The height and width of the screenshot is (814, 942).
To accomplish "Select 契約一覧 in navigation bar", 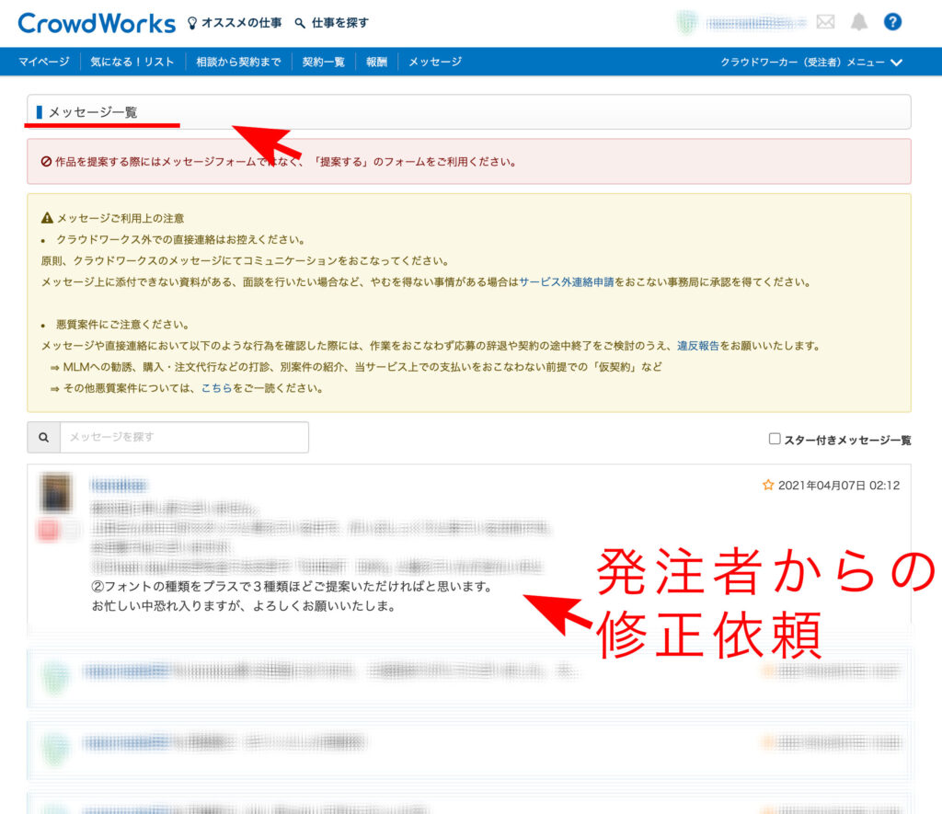I will point(323,63).
